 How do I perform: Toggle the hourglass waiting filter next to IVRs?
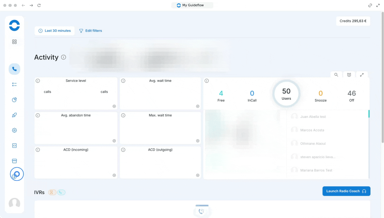(x=52, y=192)
